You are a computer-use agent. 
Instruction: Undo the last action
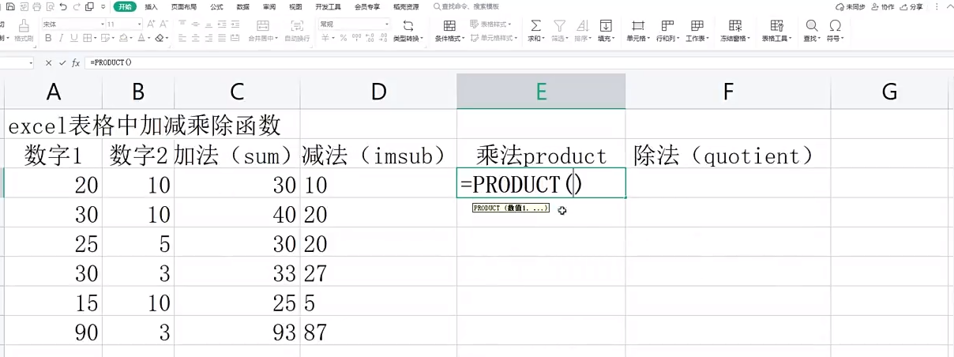63,6
